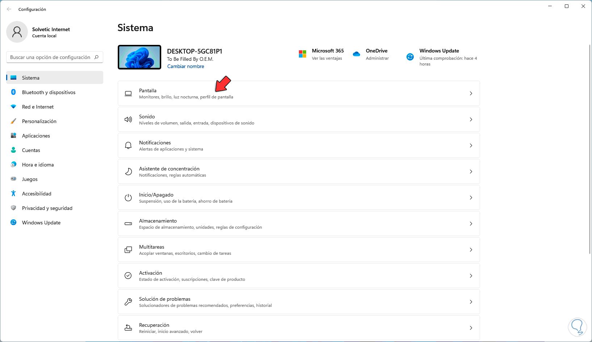Click the Pantalla laptop icon

click(128, 93)
